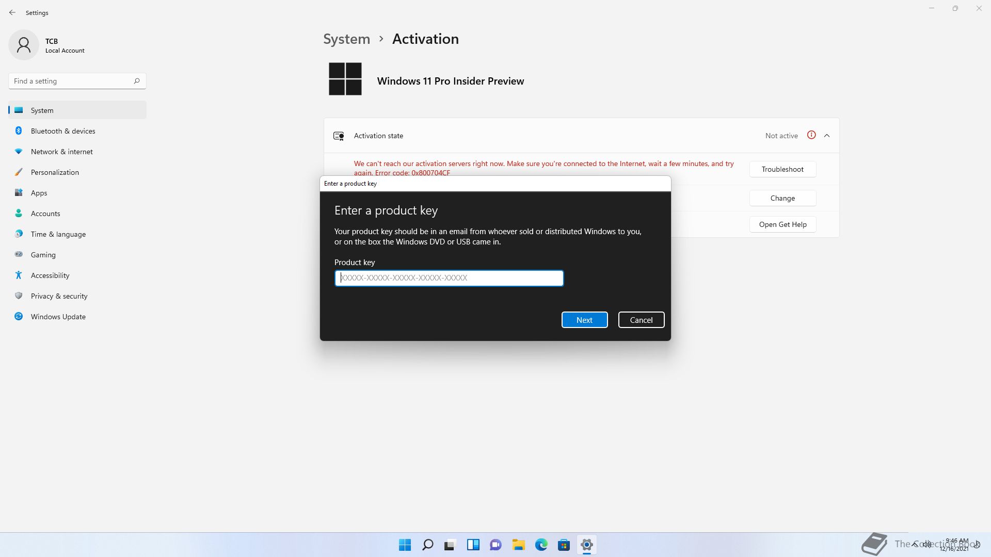
Task: Select System in the sidebar
Action: (77, 110)
